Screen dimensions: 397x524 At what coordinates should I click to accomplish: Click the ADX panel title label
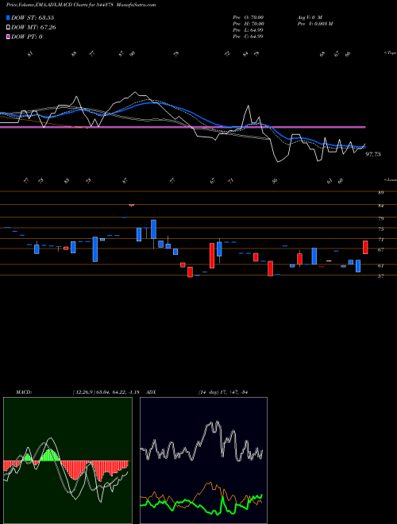[152, 392]
